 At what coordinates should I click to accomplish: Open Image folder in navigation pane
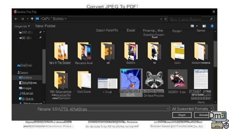pyautogui.click(x=25, y=88)
